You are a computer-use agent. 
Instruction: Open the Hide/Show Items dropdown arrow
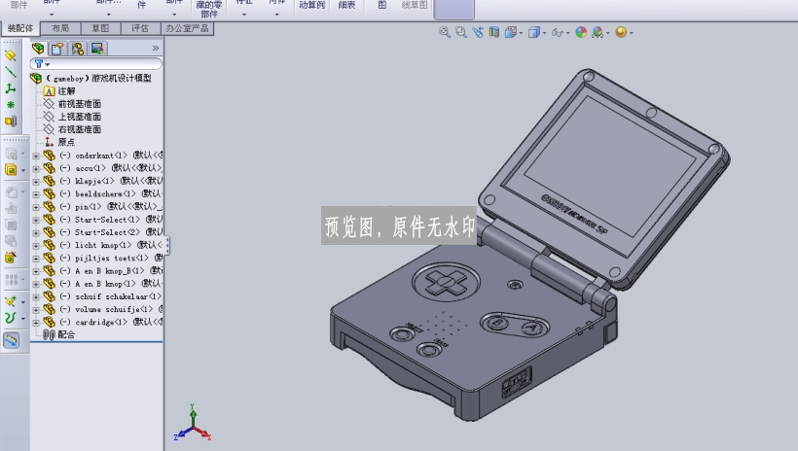coord(567,34)
